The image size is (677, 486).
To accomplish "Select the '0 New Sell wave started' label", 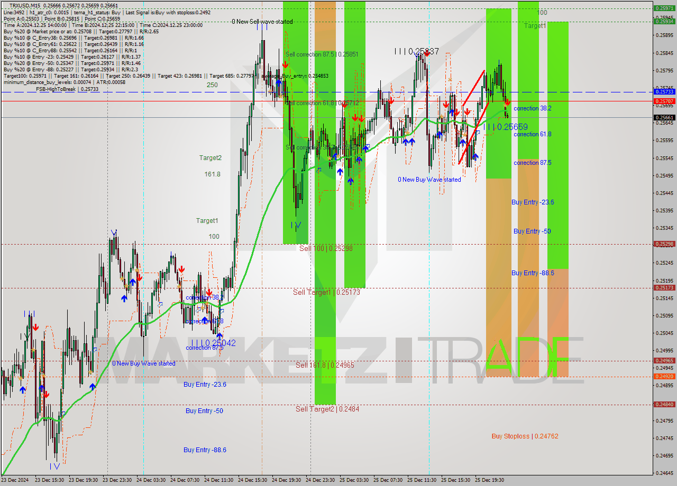I will coord(262,22).
